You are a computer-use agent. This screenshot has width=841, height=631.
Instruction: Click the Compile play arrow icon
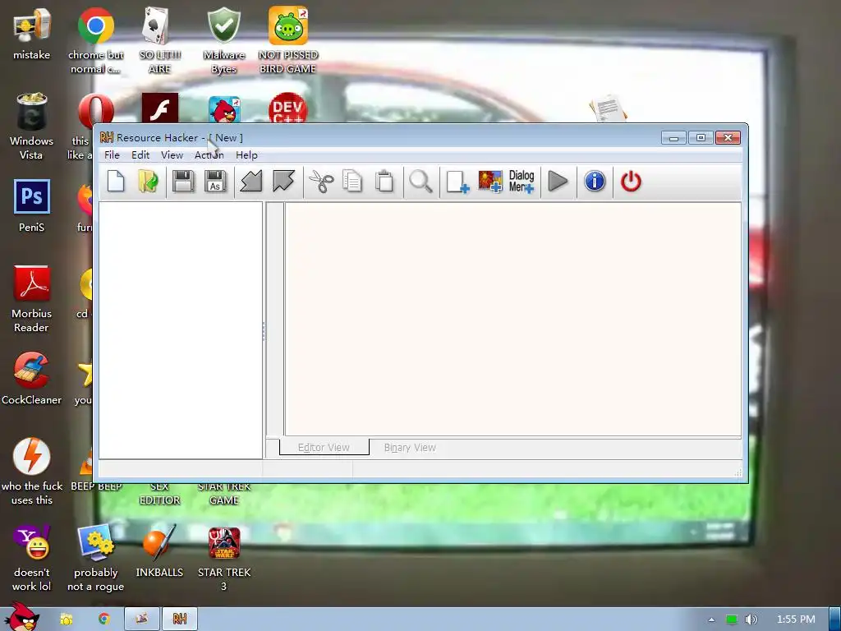pyautogui.click(x=558, y=182)
